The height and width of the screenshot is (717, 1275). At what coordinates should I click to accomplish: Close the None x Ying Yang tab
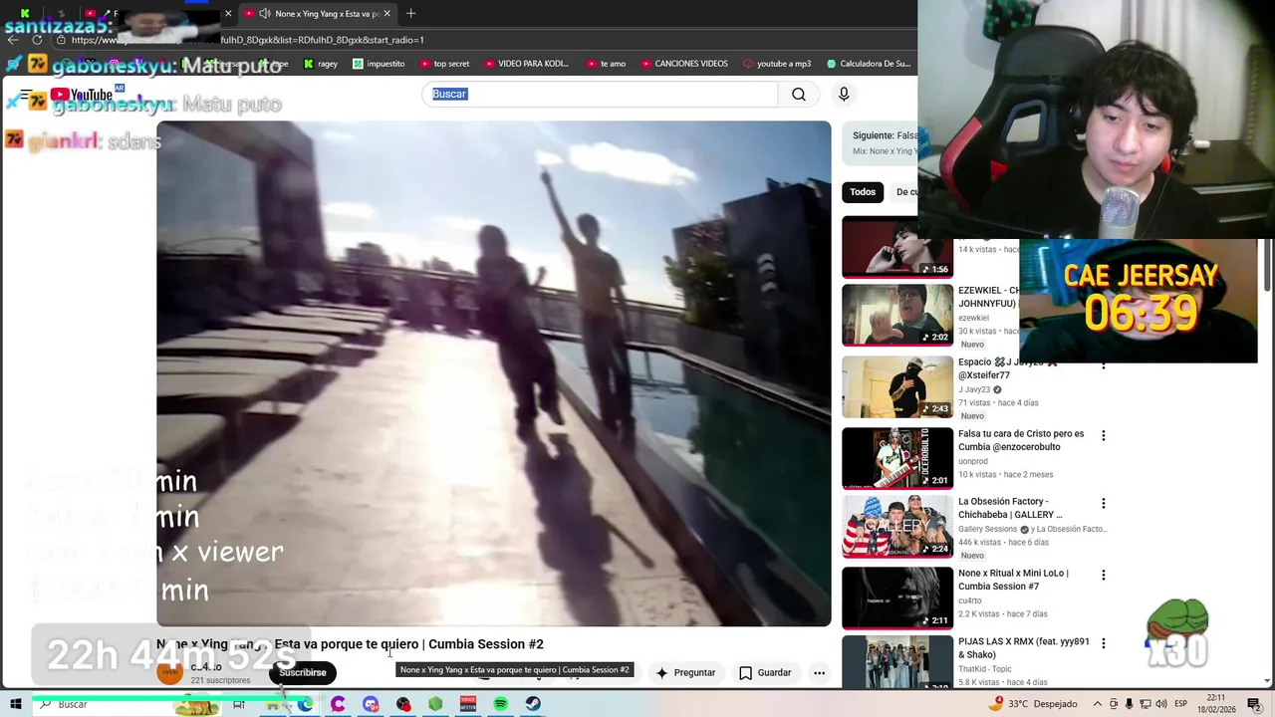click(x=386, y=13)
